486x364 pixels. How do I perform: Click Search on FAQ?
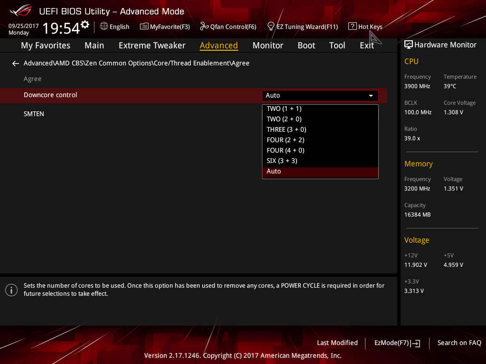[459, 343]
